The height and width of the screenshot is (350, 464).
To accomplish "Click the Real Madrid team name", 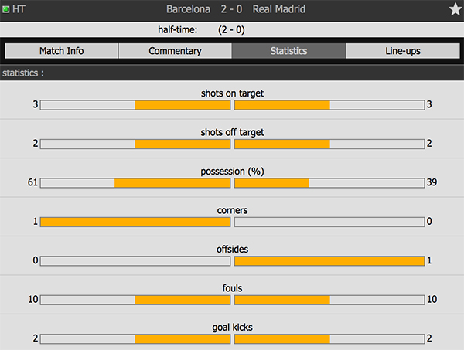I will [x=278, y=9].
